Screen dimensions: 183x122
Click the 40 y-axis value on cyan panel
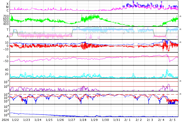[6, 70]
